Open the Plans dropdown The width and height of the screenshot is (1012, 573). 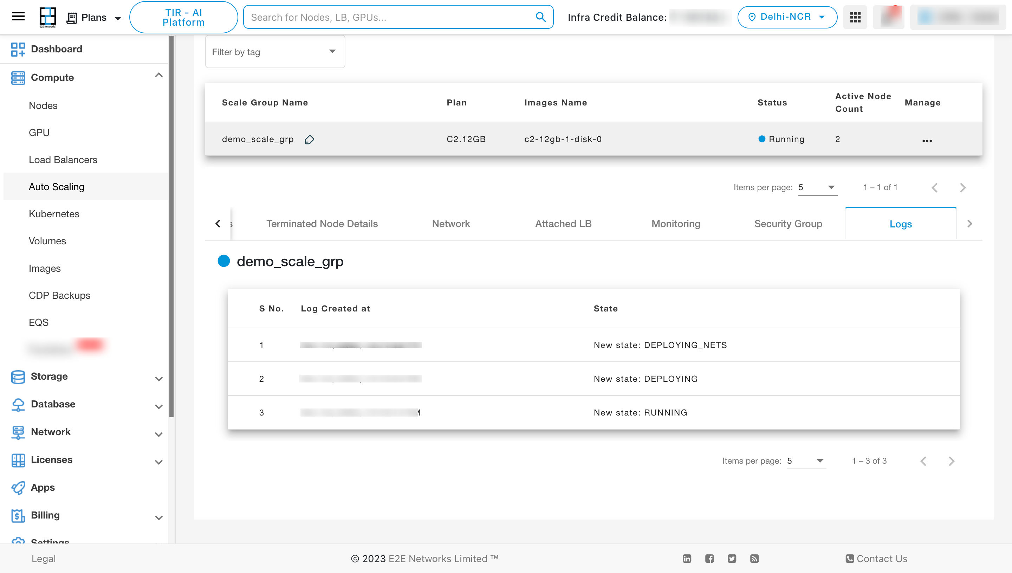pos(94,18)
